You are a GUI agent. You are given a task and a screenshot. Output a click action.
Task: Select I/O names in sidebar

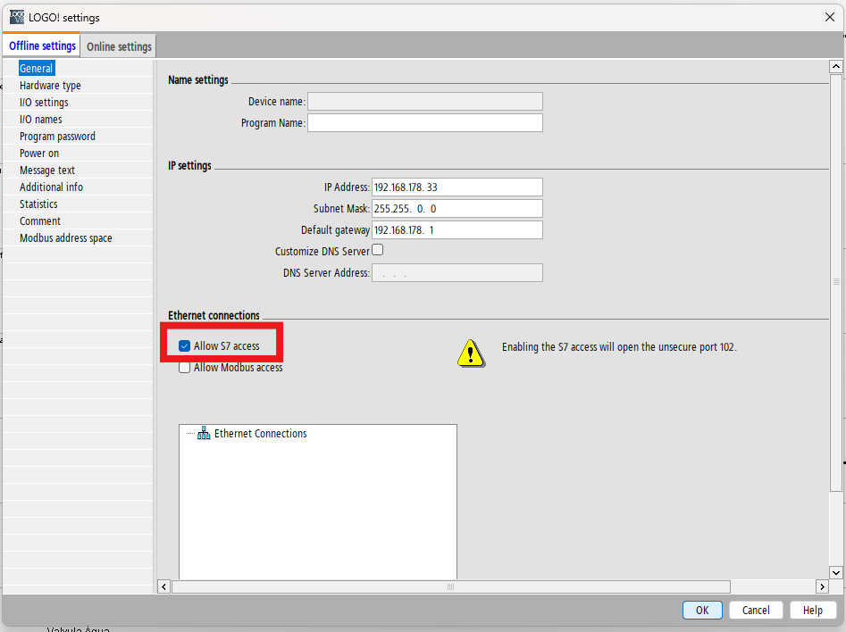(x=40, y=120)
